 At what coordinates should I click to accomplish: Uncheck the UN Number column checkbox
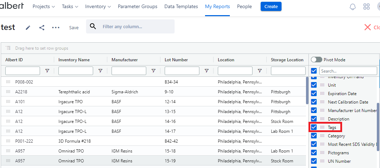tap(314, 161)
